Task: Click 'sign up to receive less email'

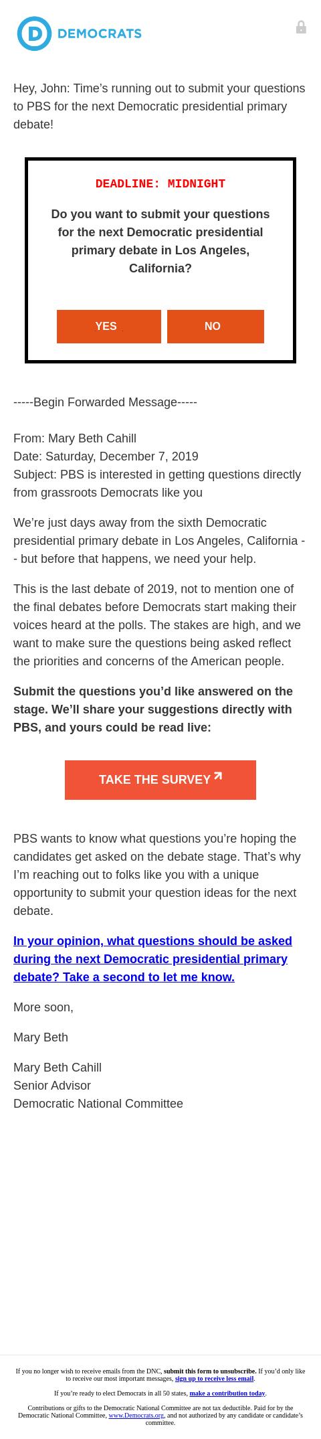Action: pyautogui.click(x=214, y=1378)
